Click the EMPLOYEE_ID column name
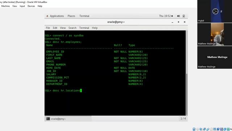The image size is (232, 131). 55,52
